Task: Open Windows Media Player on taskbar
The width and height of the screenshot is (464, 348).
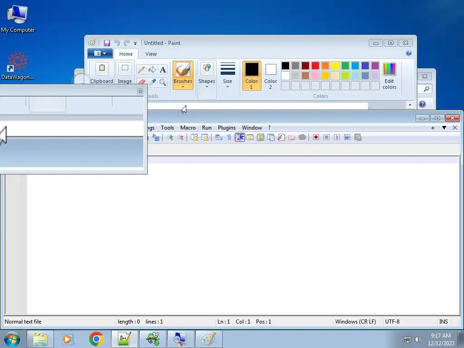Action: coord(68,339)
